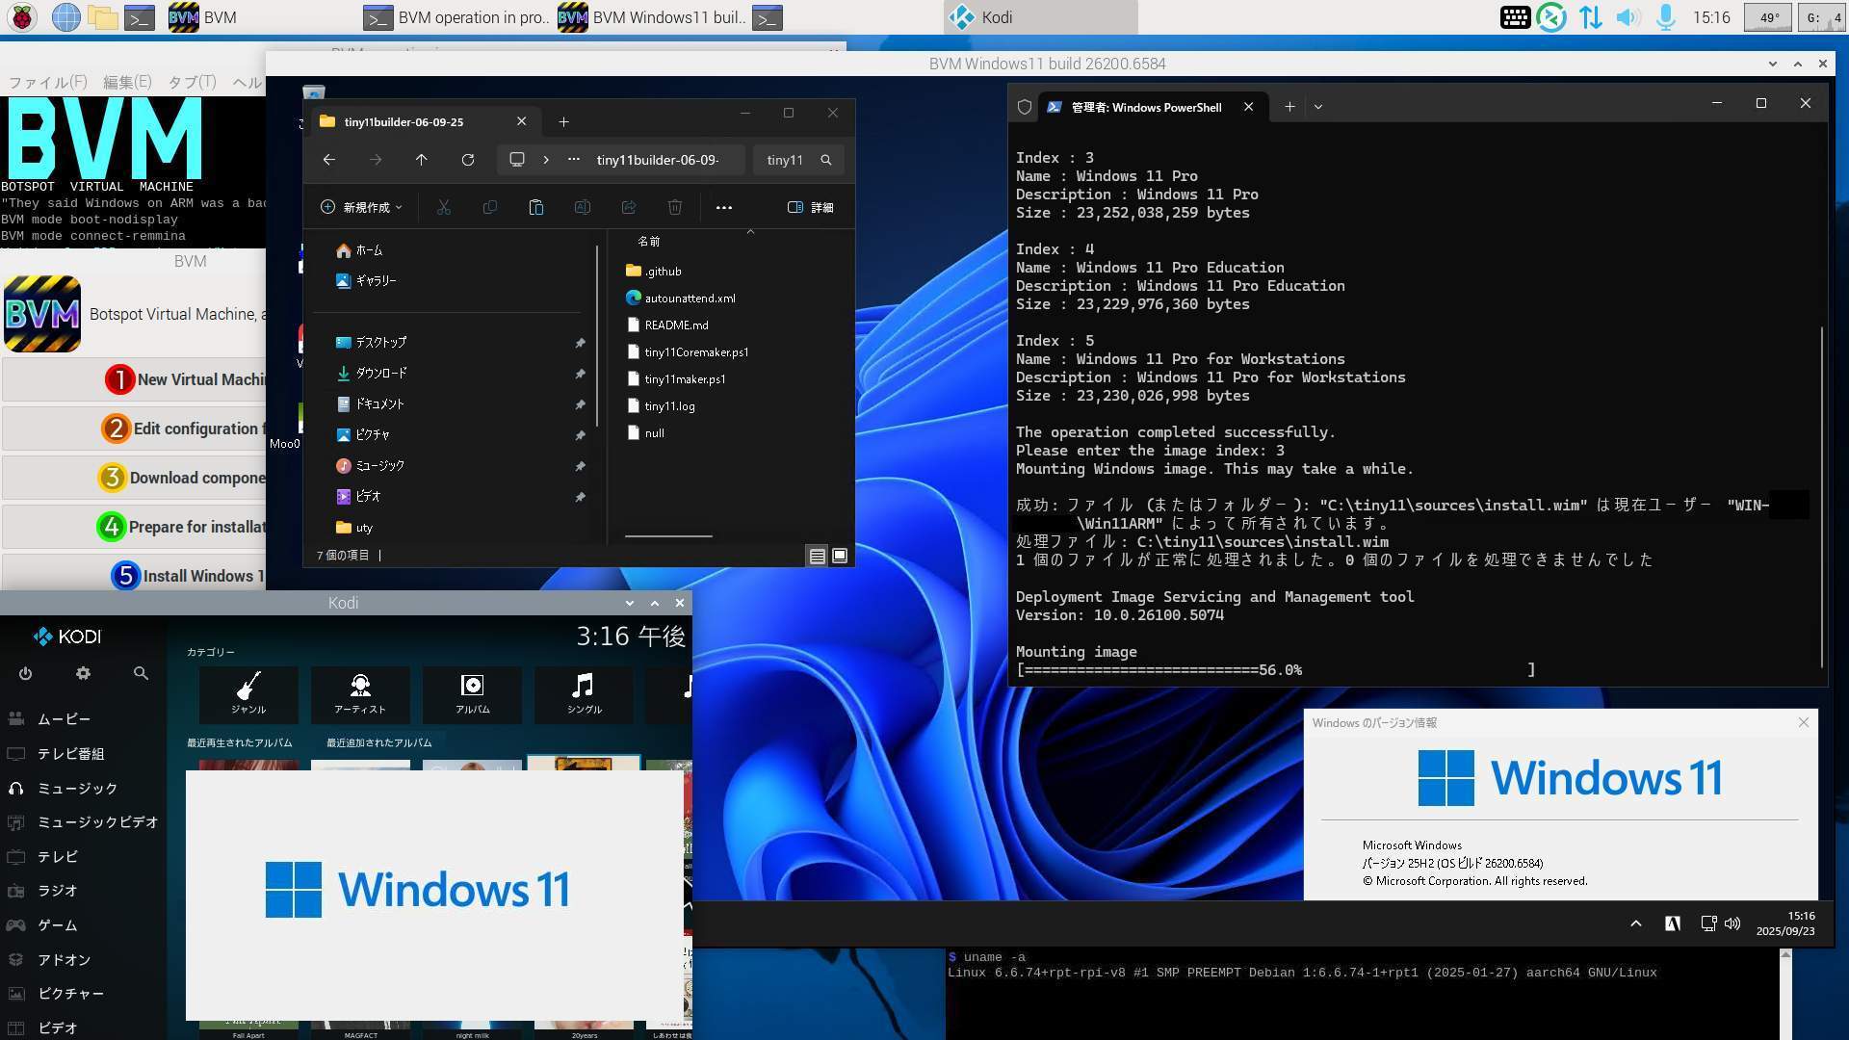Refresh the tiny11builder folder view
Image resolution: width=1849 pixels, height=1040 pixels.
[x=467, y=160]
